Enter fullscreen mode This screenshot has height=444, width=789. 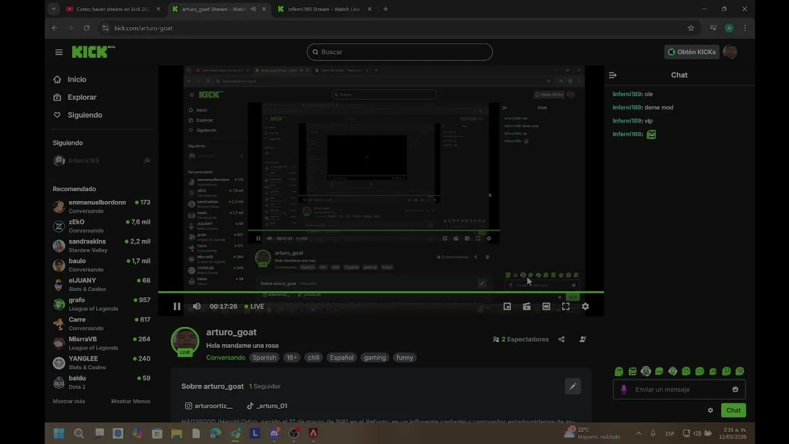566,306
